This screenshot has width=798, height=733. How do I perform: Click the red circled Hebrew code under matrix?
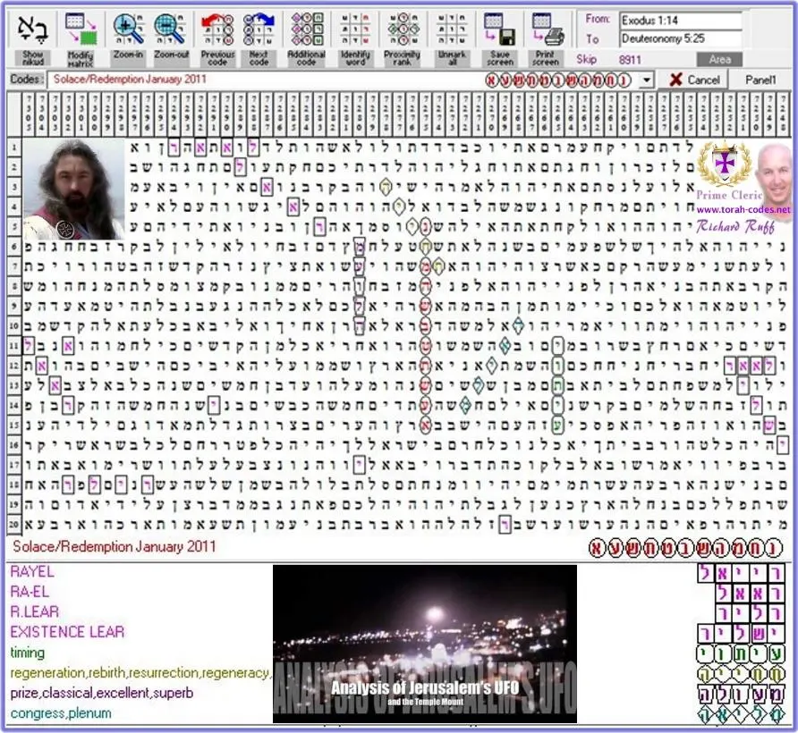684,548
